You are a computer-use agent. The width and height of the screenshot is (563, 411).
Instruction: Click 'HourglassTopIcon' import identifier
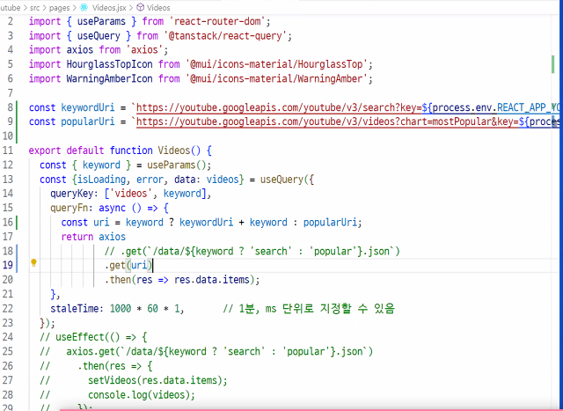(109, 64)
